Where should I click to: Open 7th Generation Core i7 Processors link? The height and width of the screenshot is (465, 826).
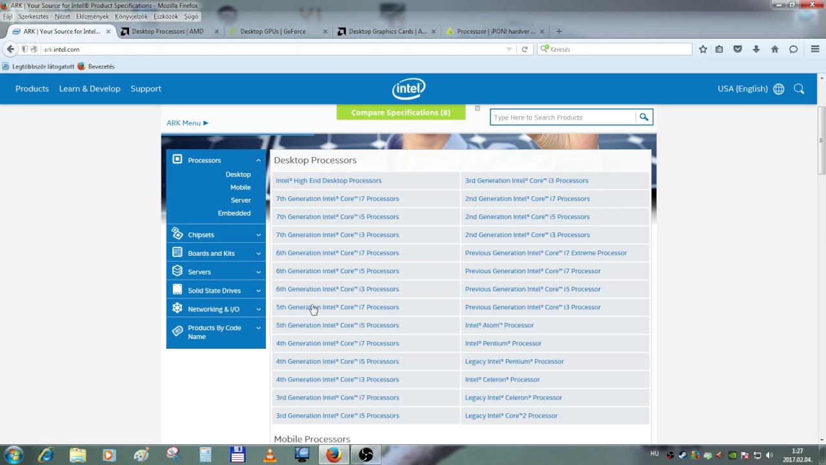[x=337, y=198]
